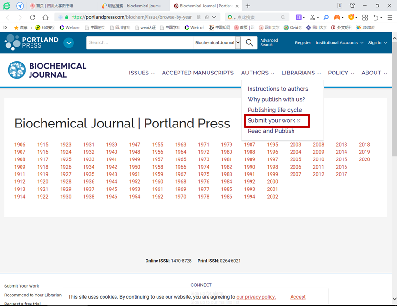This screenshot has height=306, width=397.
Task: Open a new browser tab with plus
Action: (x=248, y=6)
